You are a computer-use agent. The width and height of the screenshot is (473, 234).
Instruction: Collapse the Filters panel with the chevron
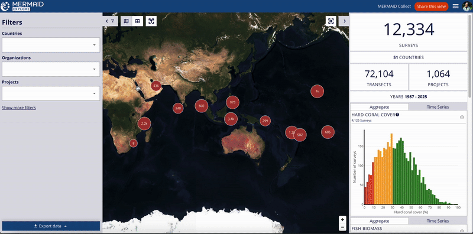[110, 21]
